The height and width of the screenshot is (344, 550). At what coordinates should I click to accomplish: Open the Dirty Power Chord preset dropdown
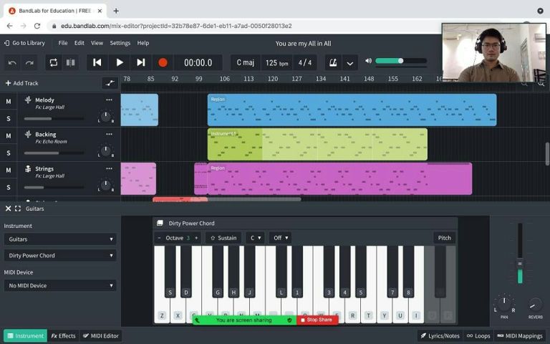(60, 256)
